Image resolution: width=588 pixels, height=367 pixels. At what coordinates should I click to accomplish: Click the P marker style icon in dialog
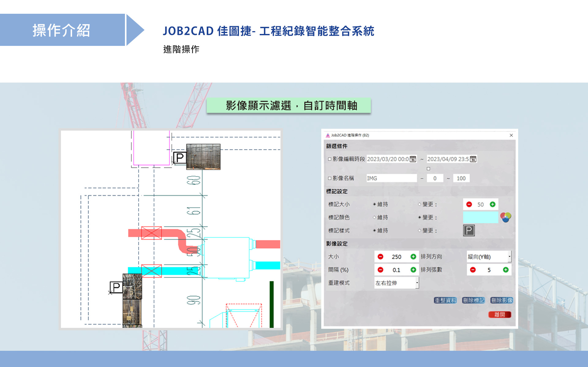click(x=469, y=230)
